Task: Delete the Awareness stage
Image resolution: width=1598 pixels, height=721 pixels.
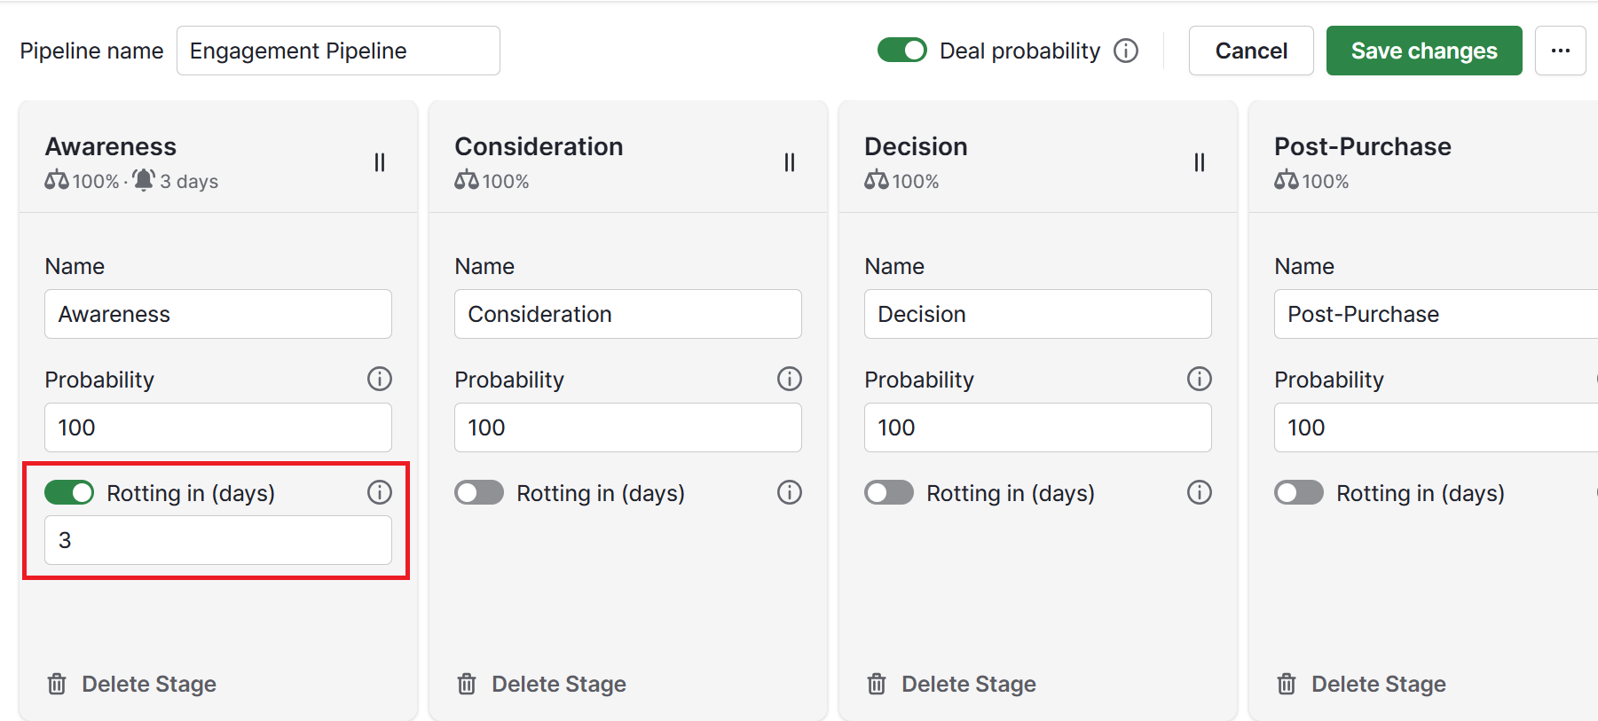Action: (x=131, y=684)
